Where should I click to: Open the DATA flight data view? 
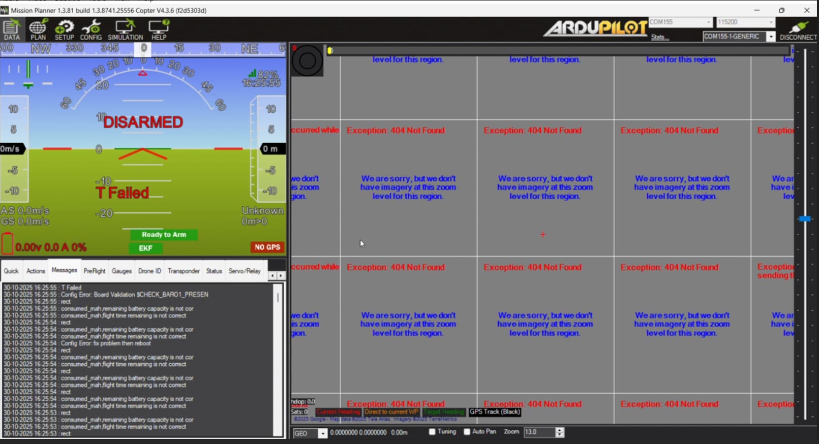(x=12, y=30)
